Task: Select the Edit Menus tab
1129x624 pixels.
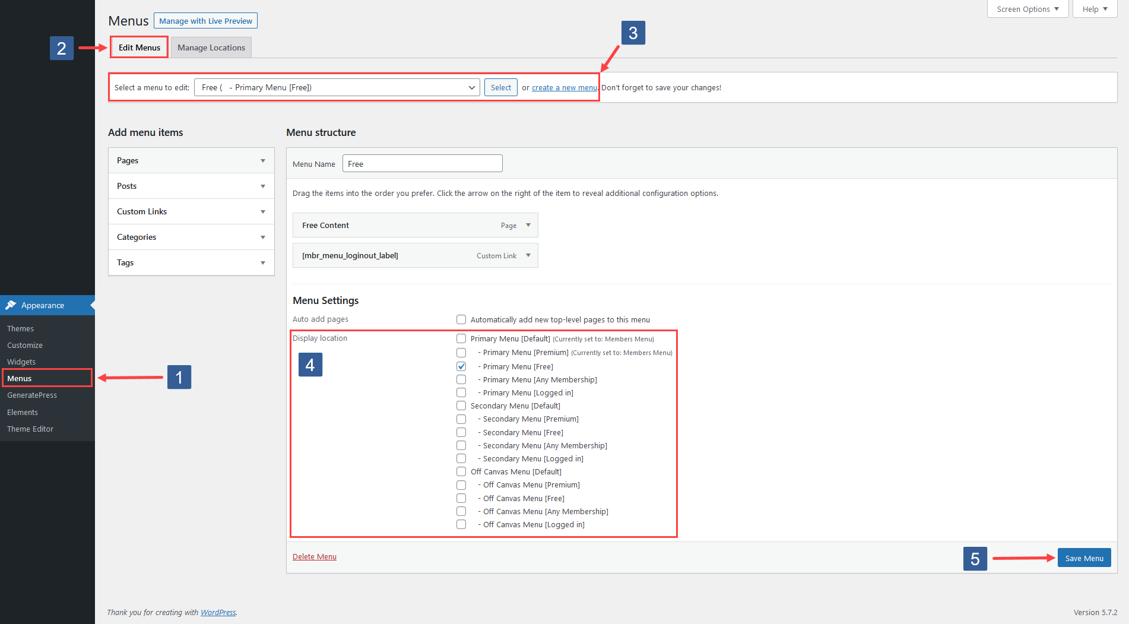Action: pos(139,47)
